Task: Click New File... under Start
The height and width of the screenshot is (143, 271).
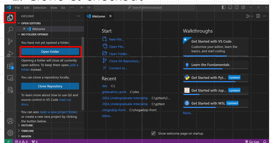Action: pyautogui.click(x=116, y=39)
